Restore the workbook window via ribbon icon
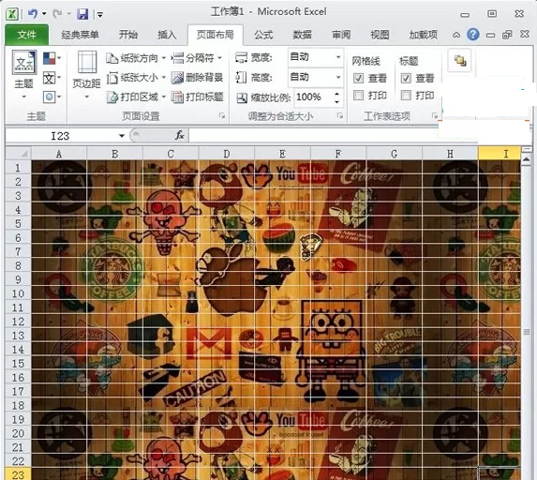This screenshot has width=537, height=480. (x=507, y=35)
